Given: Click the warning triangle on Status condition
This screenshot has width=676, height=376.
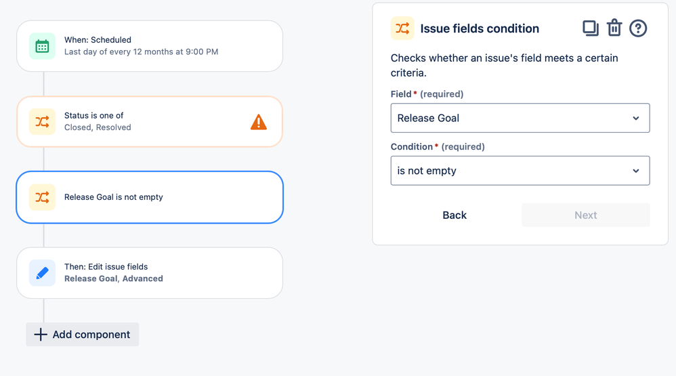Looking at the screenshot, I should [x=259, y=122].
